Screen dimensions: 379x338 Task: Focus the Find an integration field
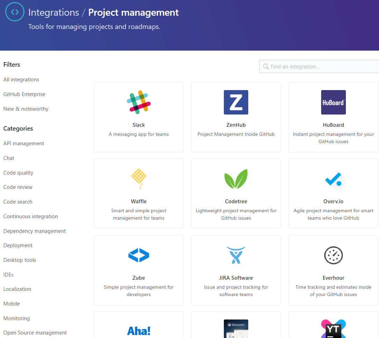point(319,66)
